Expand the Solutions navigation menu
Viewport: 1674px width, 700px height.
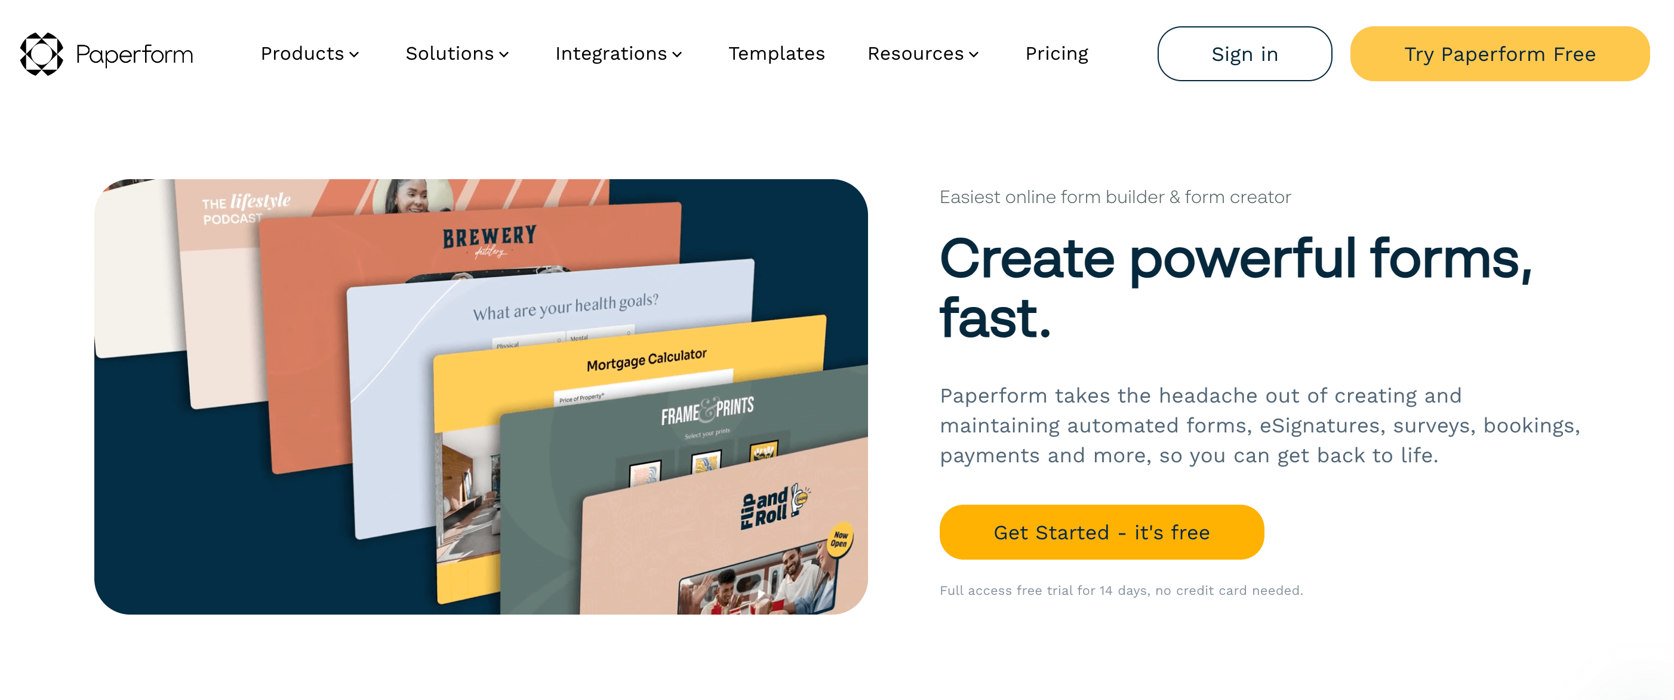(456, 53)
